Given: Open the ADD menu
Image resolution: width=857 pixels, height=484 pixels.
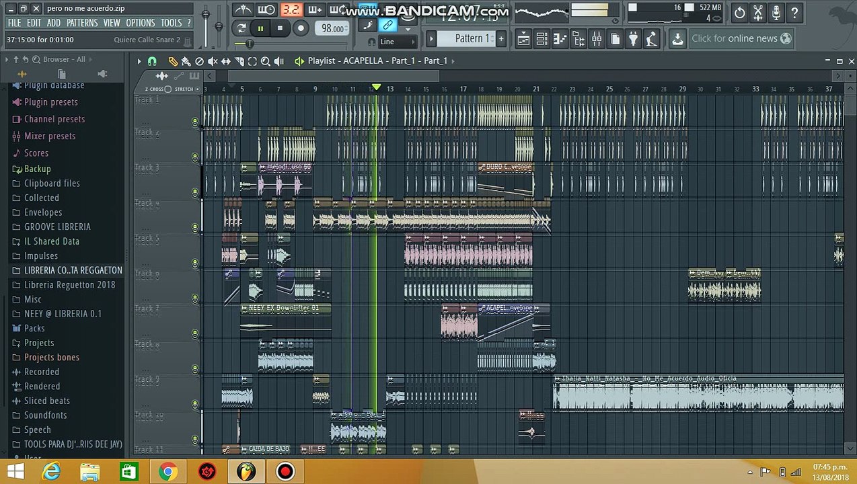Looking at the screenshot, I should 54,23.
